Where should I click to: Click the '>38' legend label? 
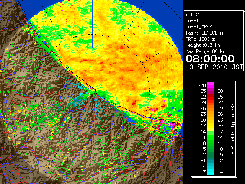[x=202, y=85]
